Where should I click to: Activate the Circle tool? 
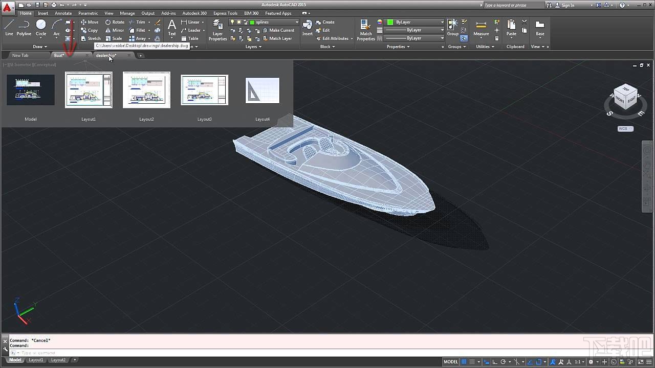[40, 27]
